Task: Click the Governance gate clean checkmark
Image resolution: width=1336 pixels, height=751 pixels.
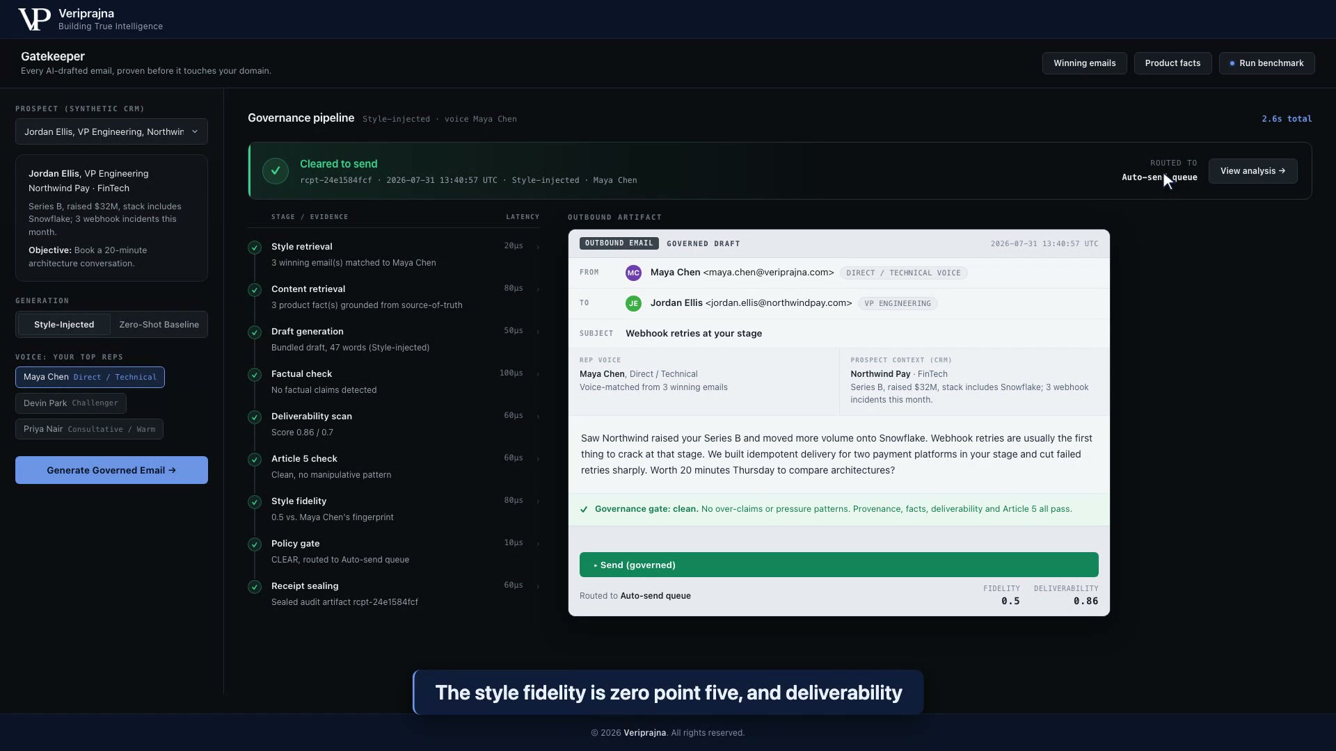Action: point(584,510)
